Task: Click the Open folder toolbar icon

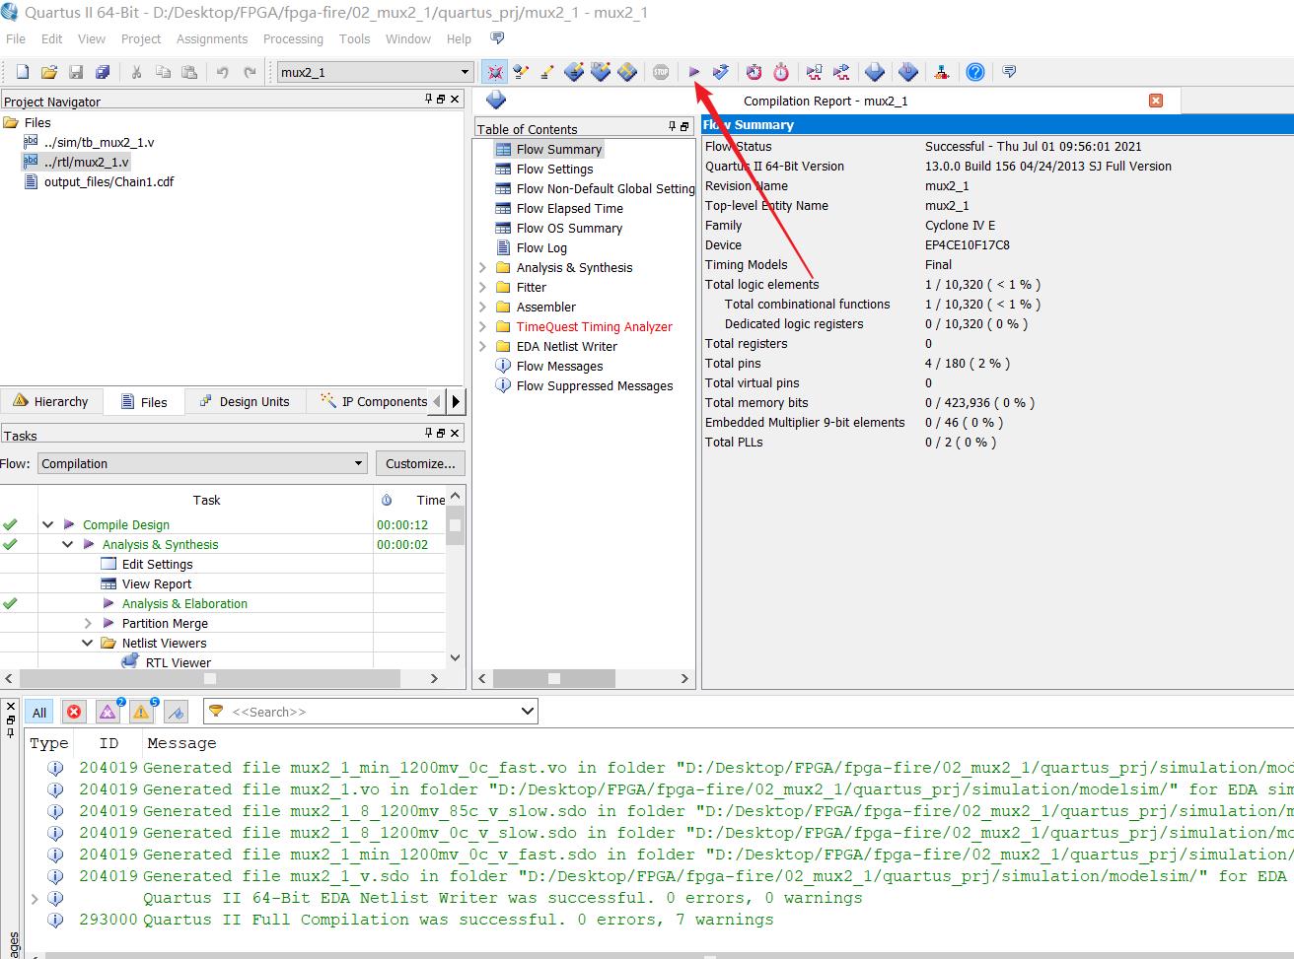Action: [x=48, y=72]
